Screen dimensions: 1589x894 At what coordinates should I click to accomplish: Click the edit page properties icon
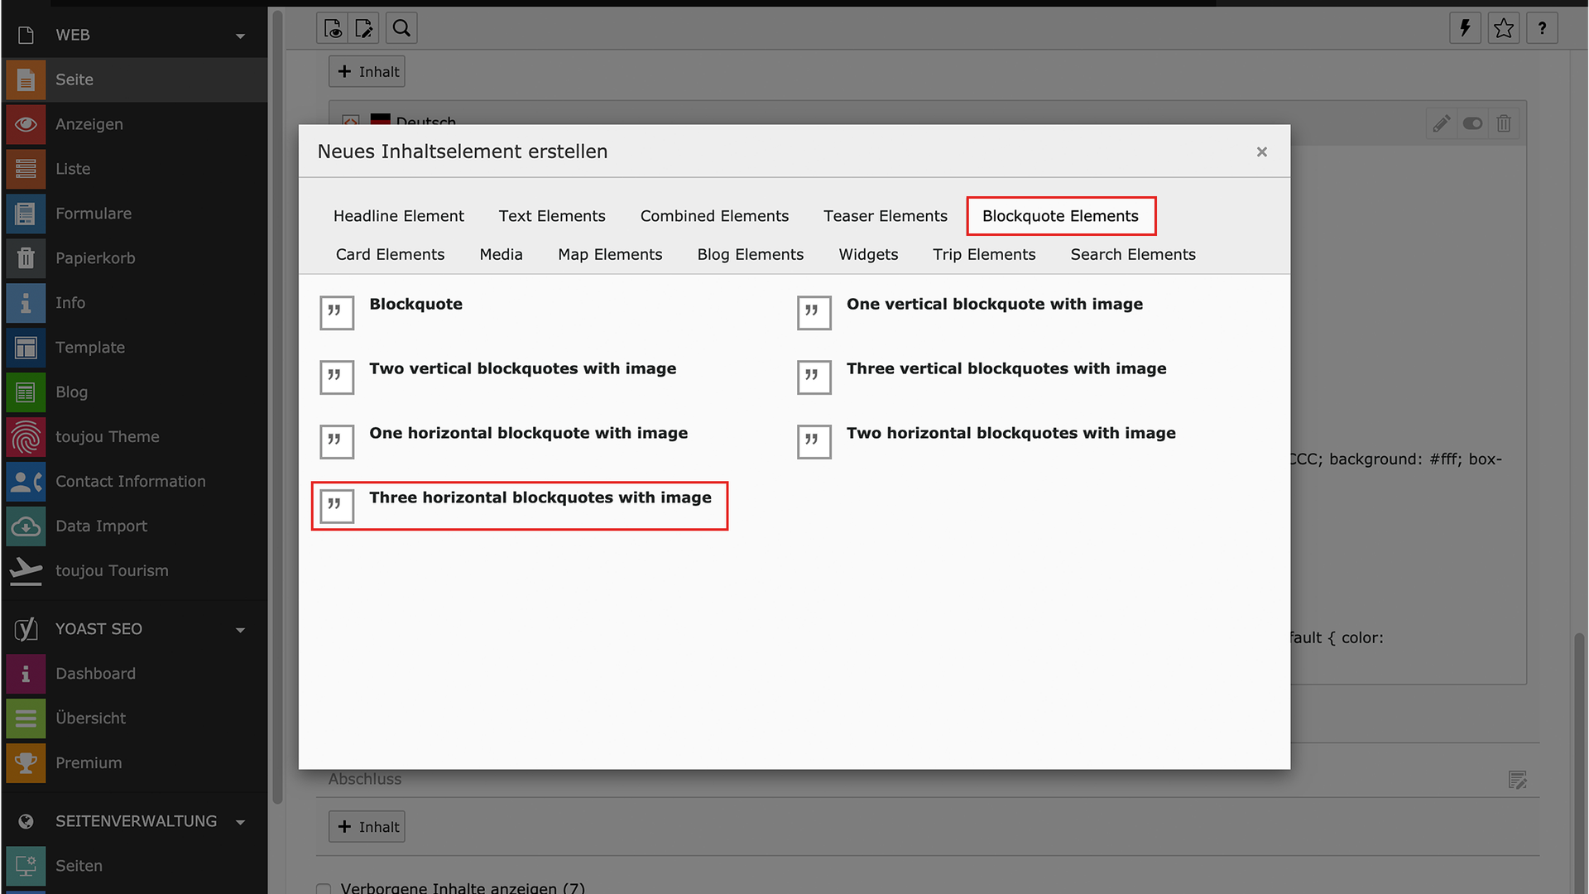364,28
